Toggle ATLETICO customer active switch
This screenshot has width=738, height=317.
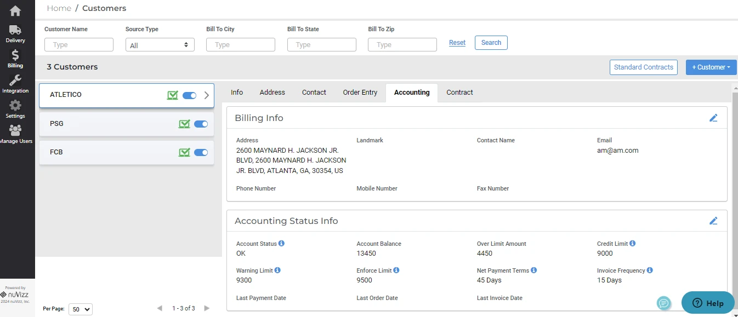coord(190,95)
